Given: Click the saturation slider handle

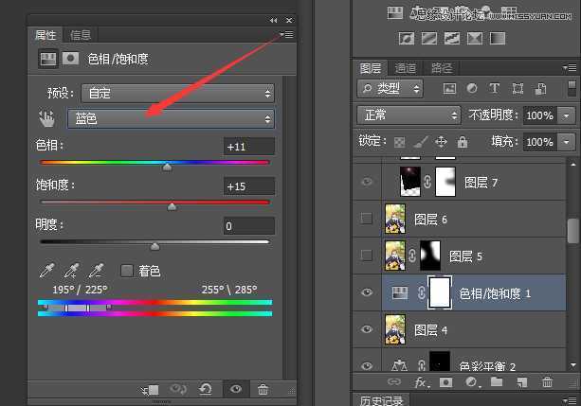Looking at the screenshot, I should click(172, 206).
